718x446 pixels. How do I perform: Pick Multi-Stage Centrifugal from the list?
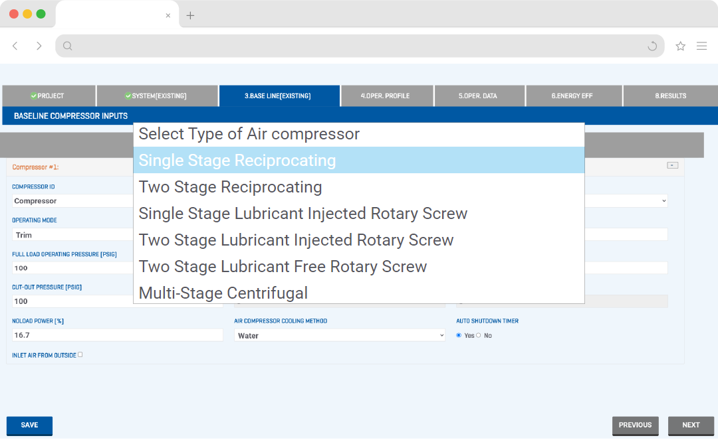coord(223,293)
